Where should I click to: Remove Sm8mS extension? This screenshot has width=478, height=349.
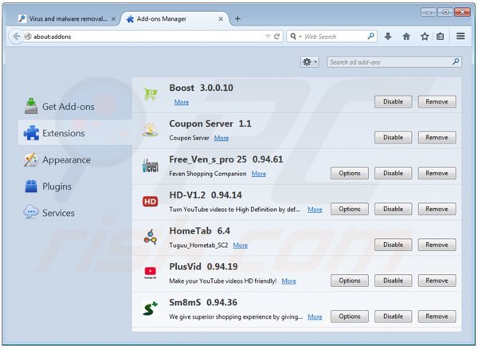[437, 316]
